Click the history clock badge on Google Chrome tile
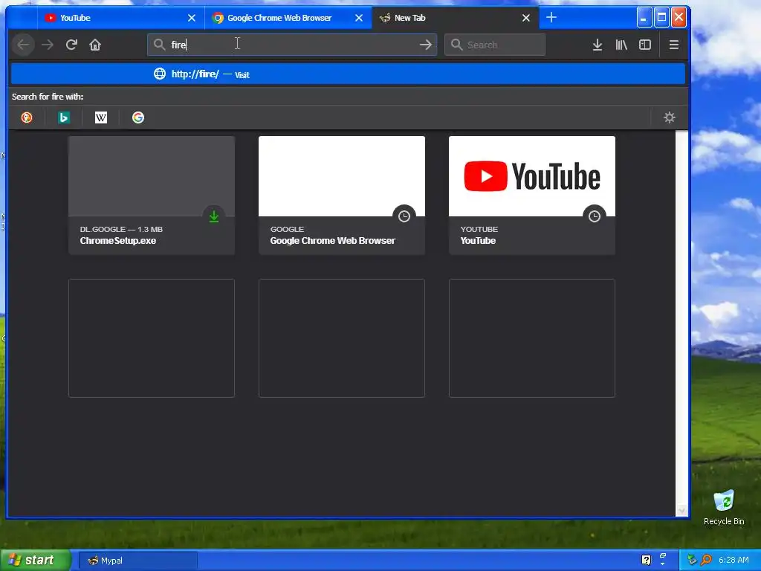 click(x=404, y=216)
